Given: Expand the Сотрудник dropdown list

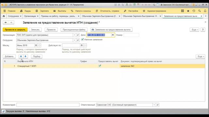Looking at the screenshot, I should tap(74, 40).
